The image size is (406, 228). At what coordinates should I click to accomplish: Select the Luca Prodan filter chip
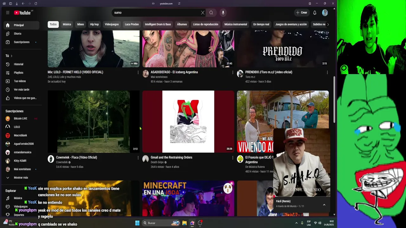coord(132,24)
